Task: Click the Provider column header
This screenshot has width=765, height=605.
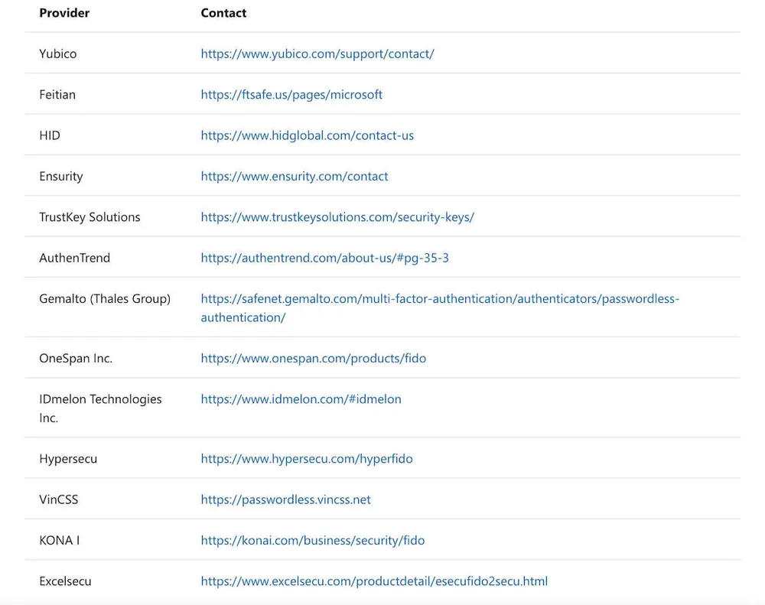Action: pyautogui.click(x=64, y=13)
